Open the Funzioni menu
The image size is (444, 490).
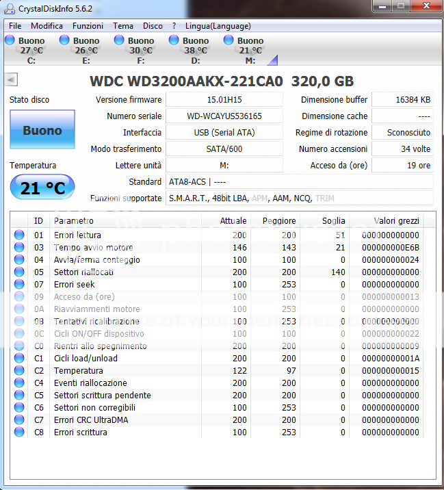pyautogui.click(x=88, y=26)
